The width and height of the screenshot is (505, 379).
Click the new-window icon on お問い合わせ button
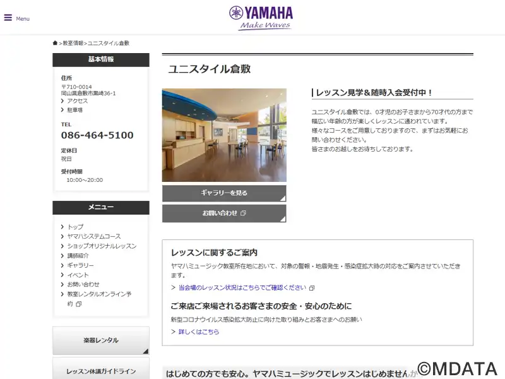coord(243,213)
